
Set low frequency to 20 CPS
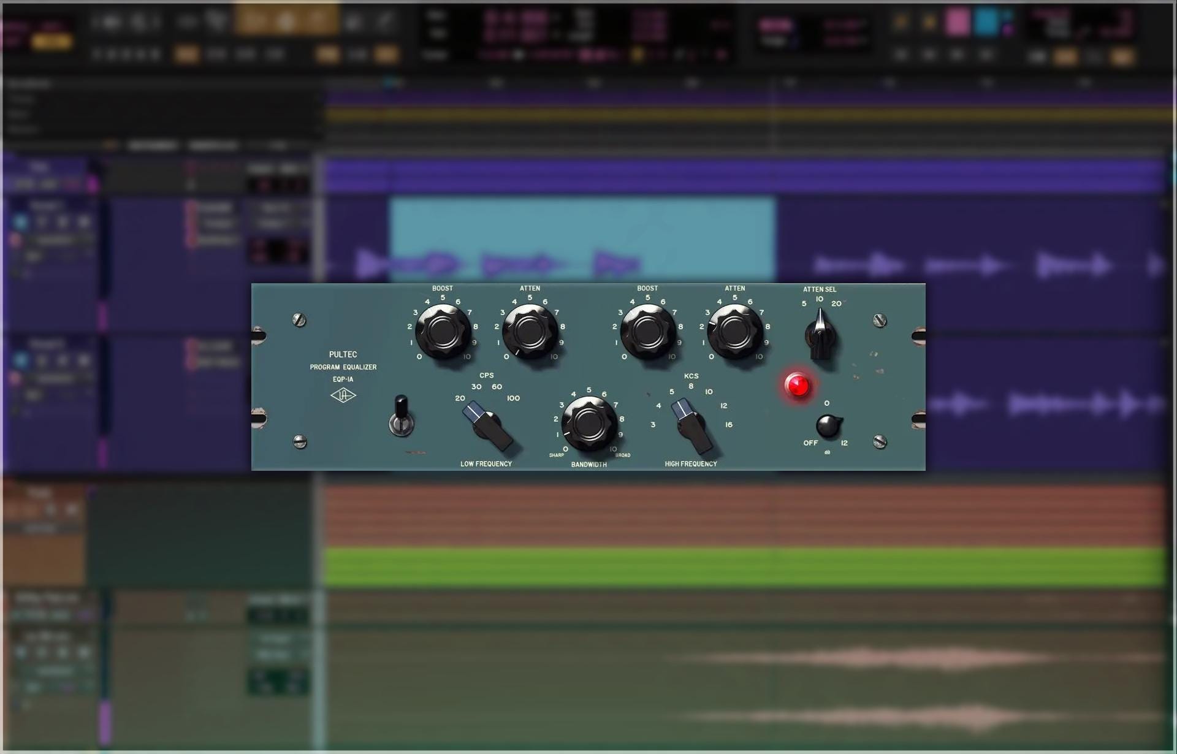tap(460, 398)
